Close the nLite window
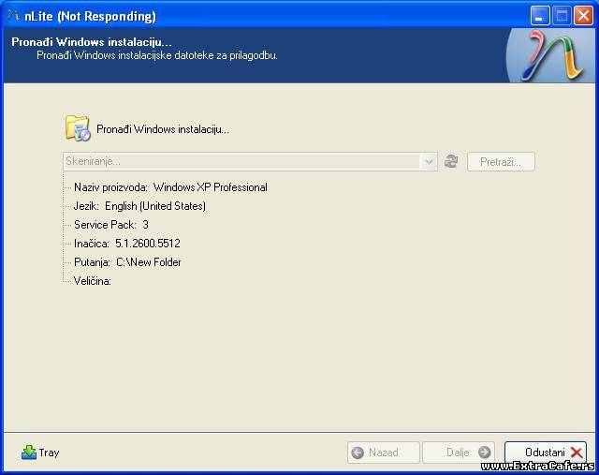 (x=583, y=16)
